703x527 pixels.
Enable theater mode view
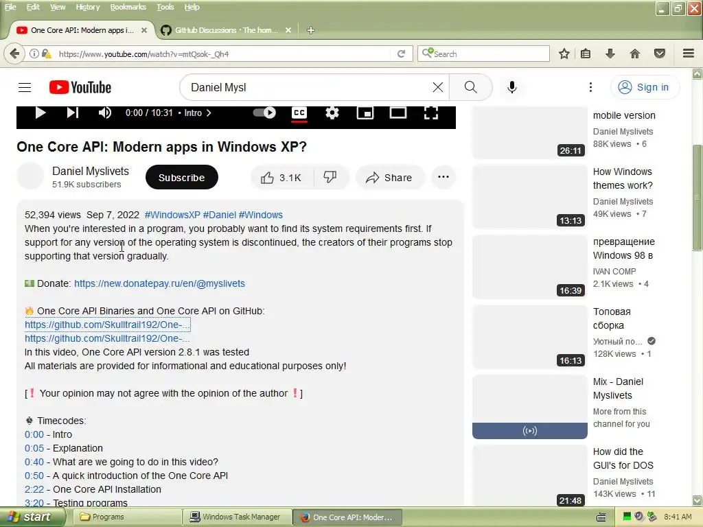[x=397, y=113]
